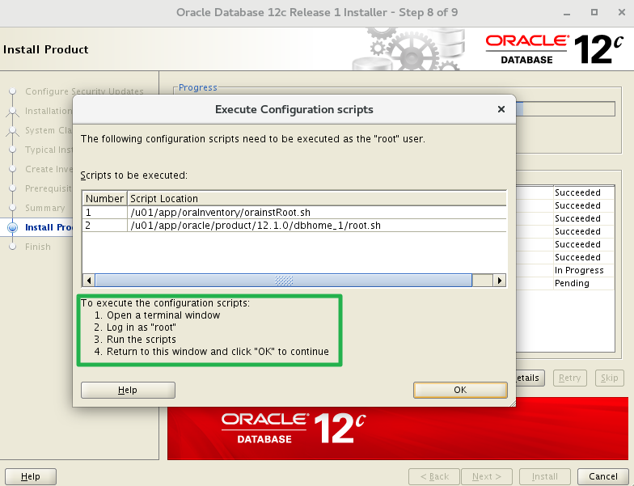Click the Skip button

(610, 378)
